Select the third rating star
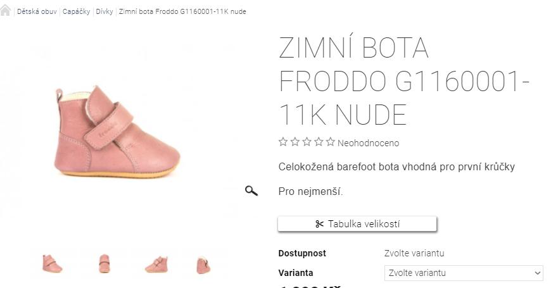 pos(307,142)
